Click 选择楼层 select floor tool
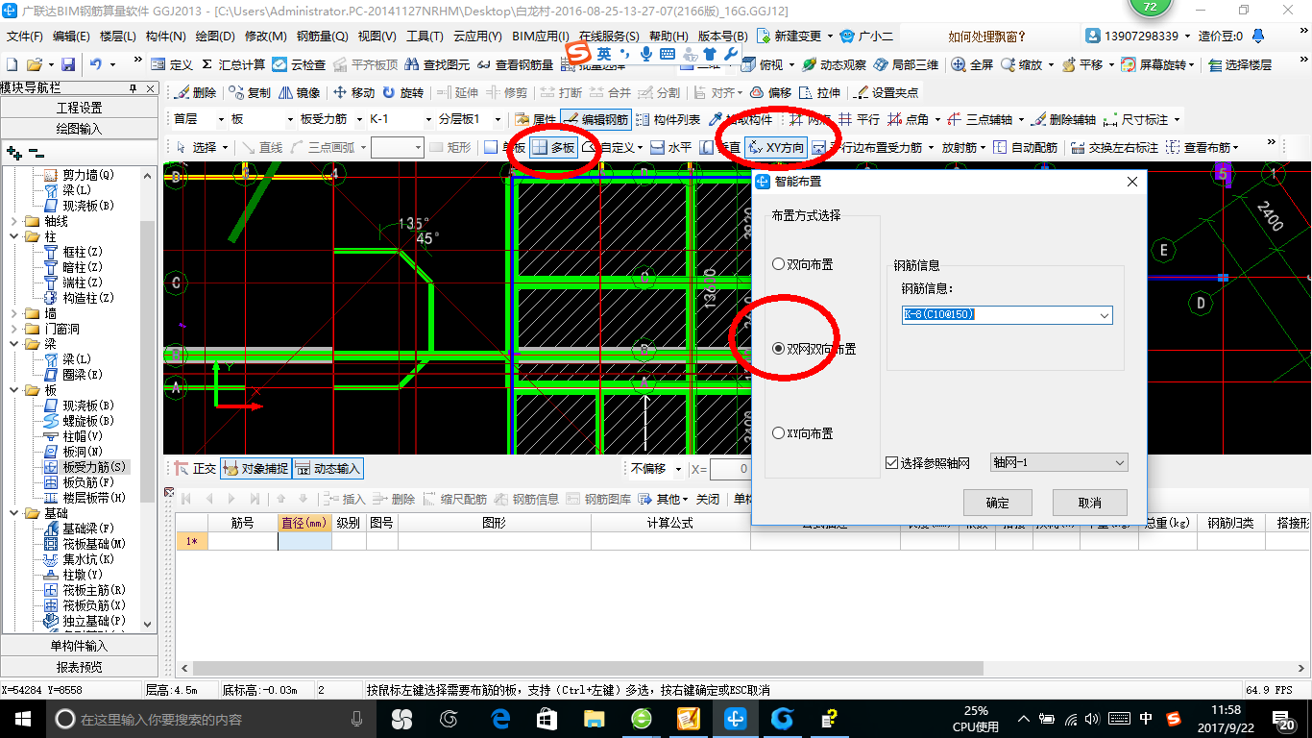Image resolution: width=1312 pixels, height=738 pixels. [1240, 65]
